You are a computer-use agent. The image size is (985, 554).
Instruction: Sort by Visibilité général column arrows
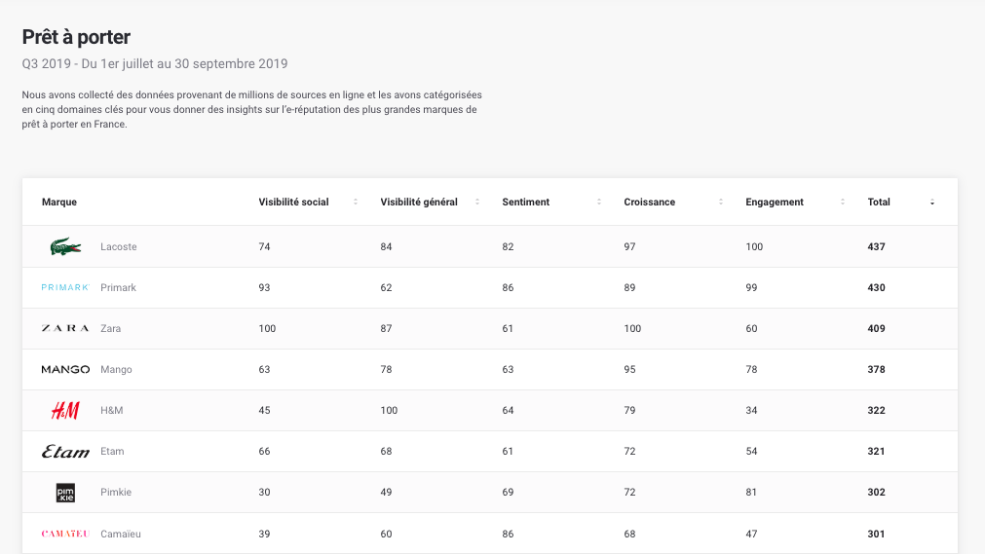(477, 203)
